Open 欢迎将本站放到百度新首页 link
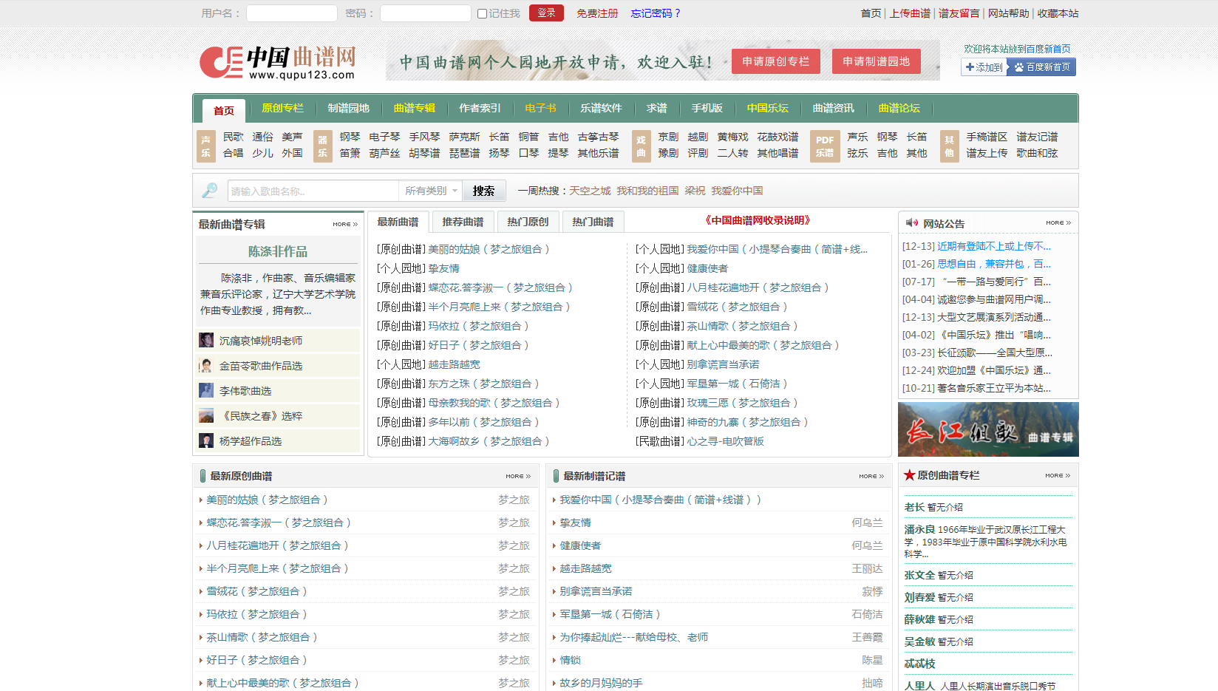 pos(1017,49)
